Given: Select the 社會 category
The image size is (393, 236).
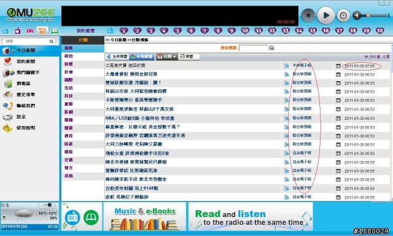Looking at the screenshot, I should 83,72.
